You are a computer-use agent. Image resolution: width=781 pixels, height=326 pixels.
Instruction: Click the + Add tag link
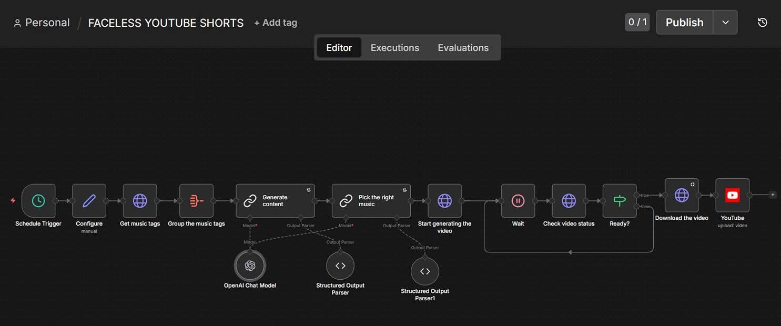(x=276, y=23)
